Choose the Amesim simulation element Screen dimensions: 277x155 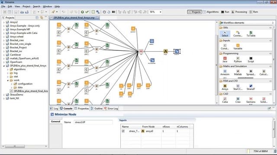pos(225,73)
